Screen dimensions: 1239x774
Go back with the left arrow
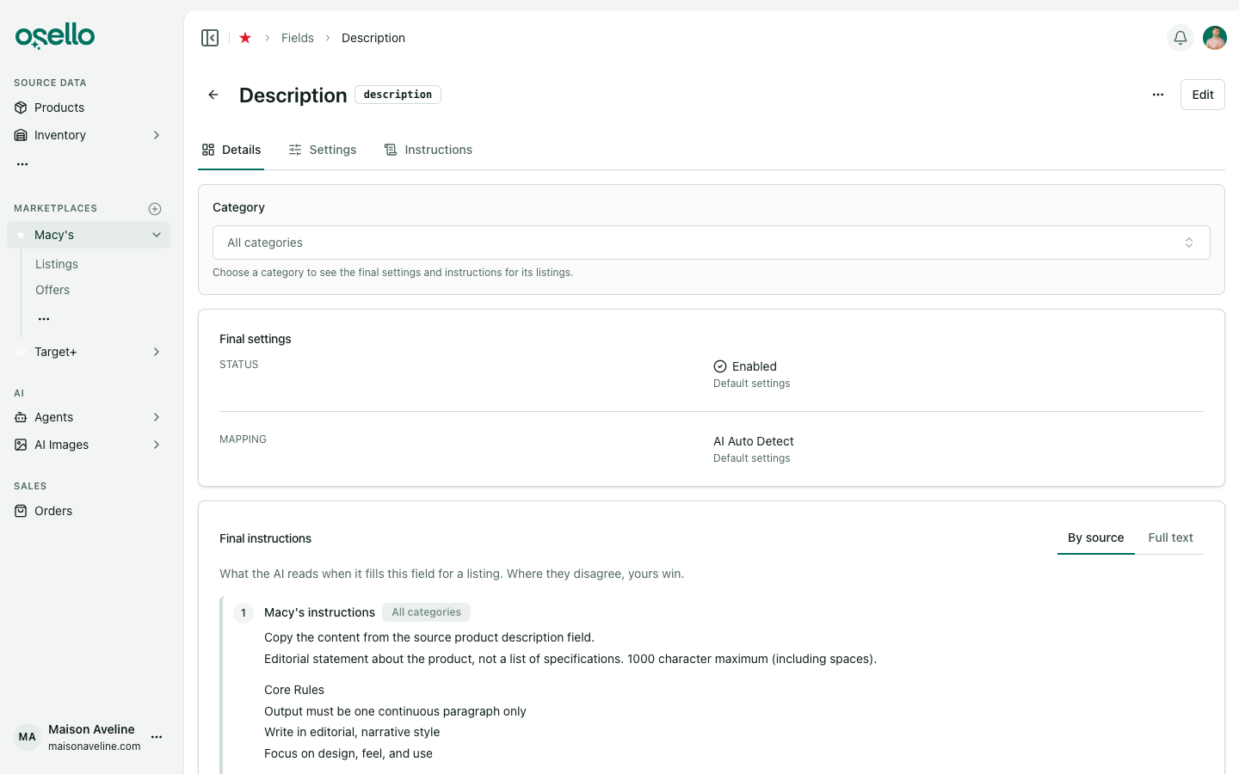tap(213, 95)
